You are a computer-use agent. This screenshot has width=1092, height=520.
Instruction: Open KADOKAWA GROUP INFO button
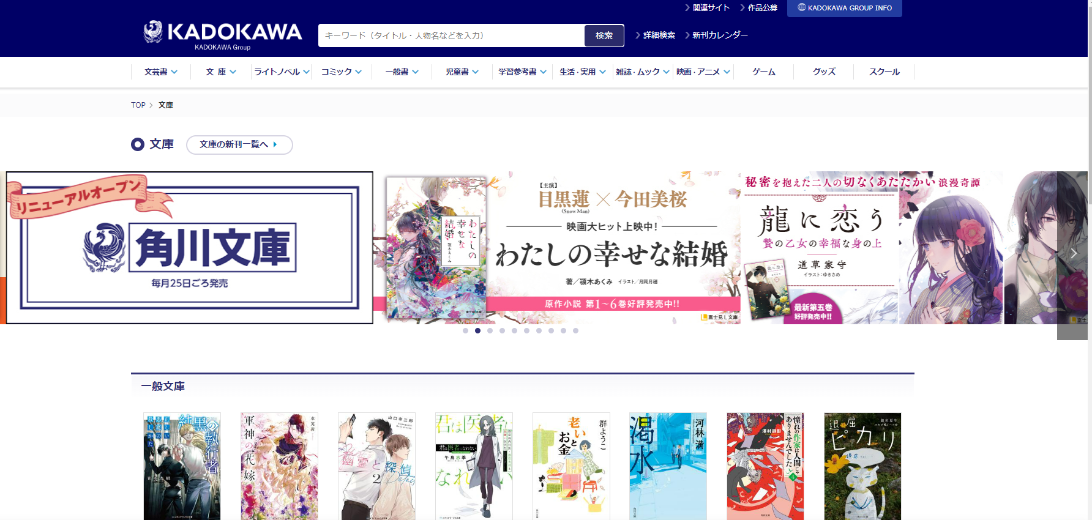coord(844,8)
